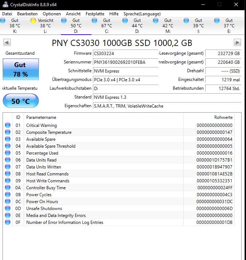Select the Unsafe Shutdowns parameter name

click(x=44, y=209)
